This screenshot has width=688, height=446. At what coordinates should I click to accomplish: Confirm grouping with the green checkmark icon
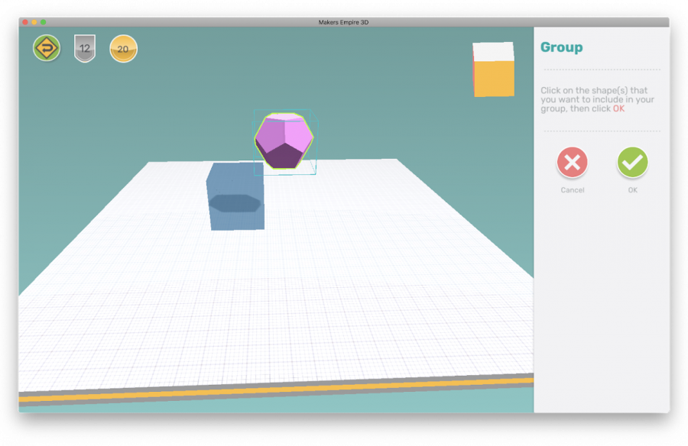pyautogui.click(x=632, y=162)
